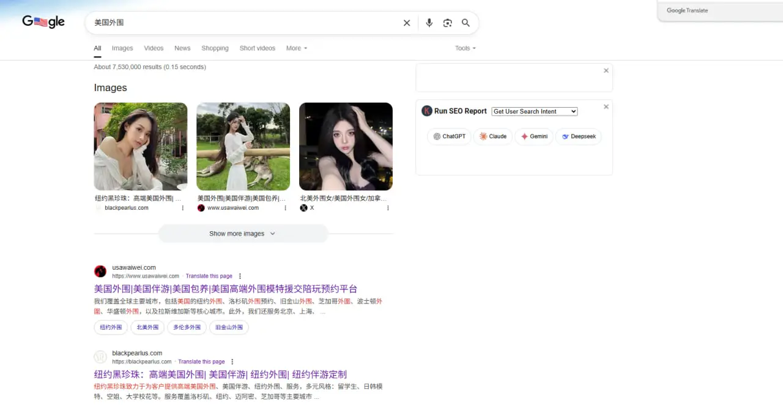This screenshot has width=783, height=408.
Task: Click https://www.usawaiwei.com URL text
Action: tap(146, 276)
